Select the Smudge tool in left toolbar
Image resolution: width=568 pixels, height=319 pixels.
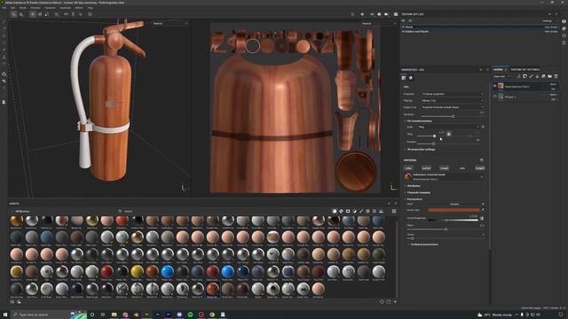click(x=4, y=50)
